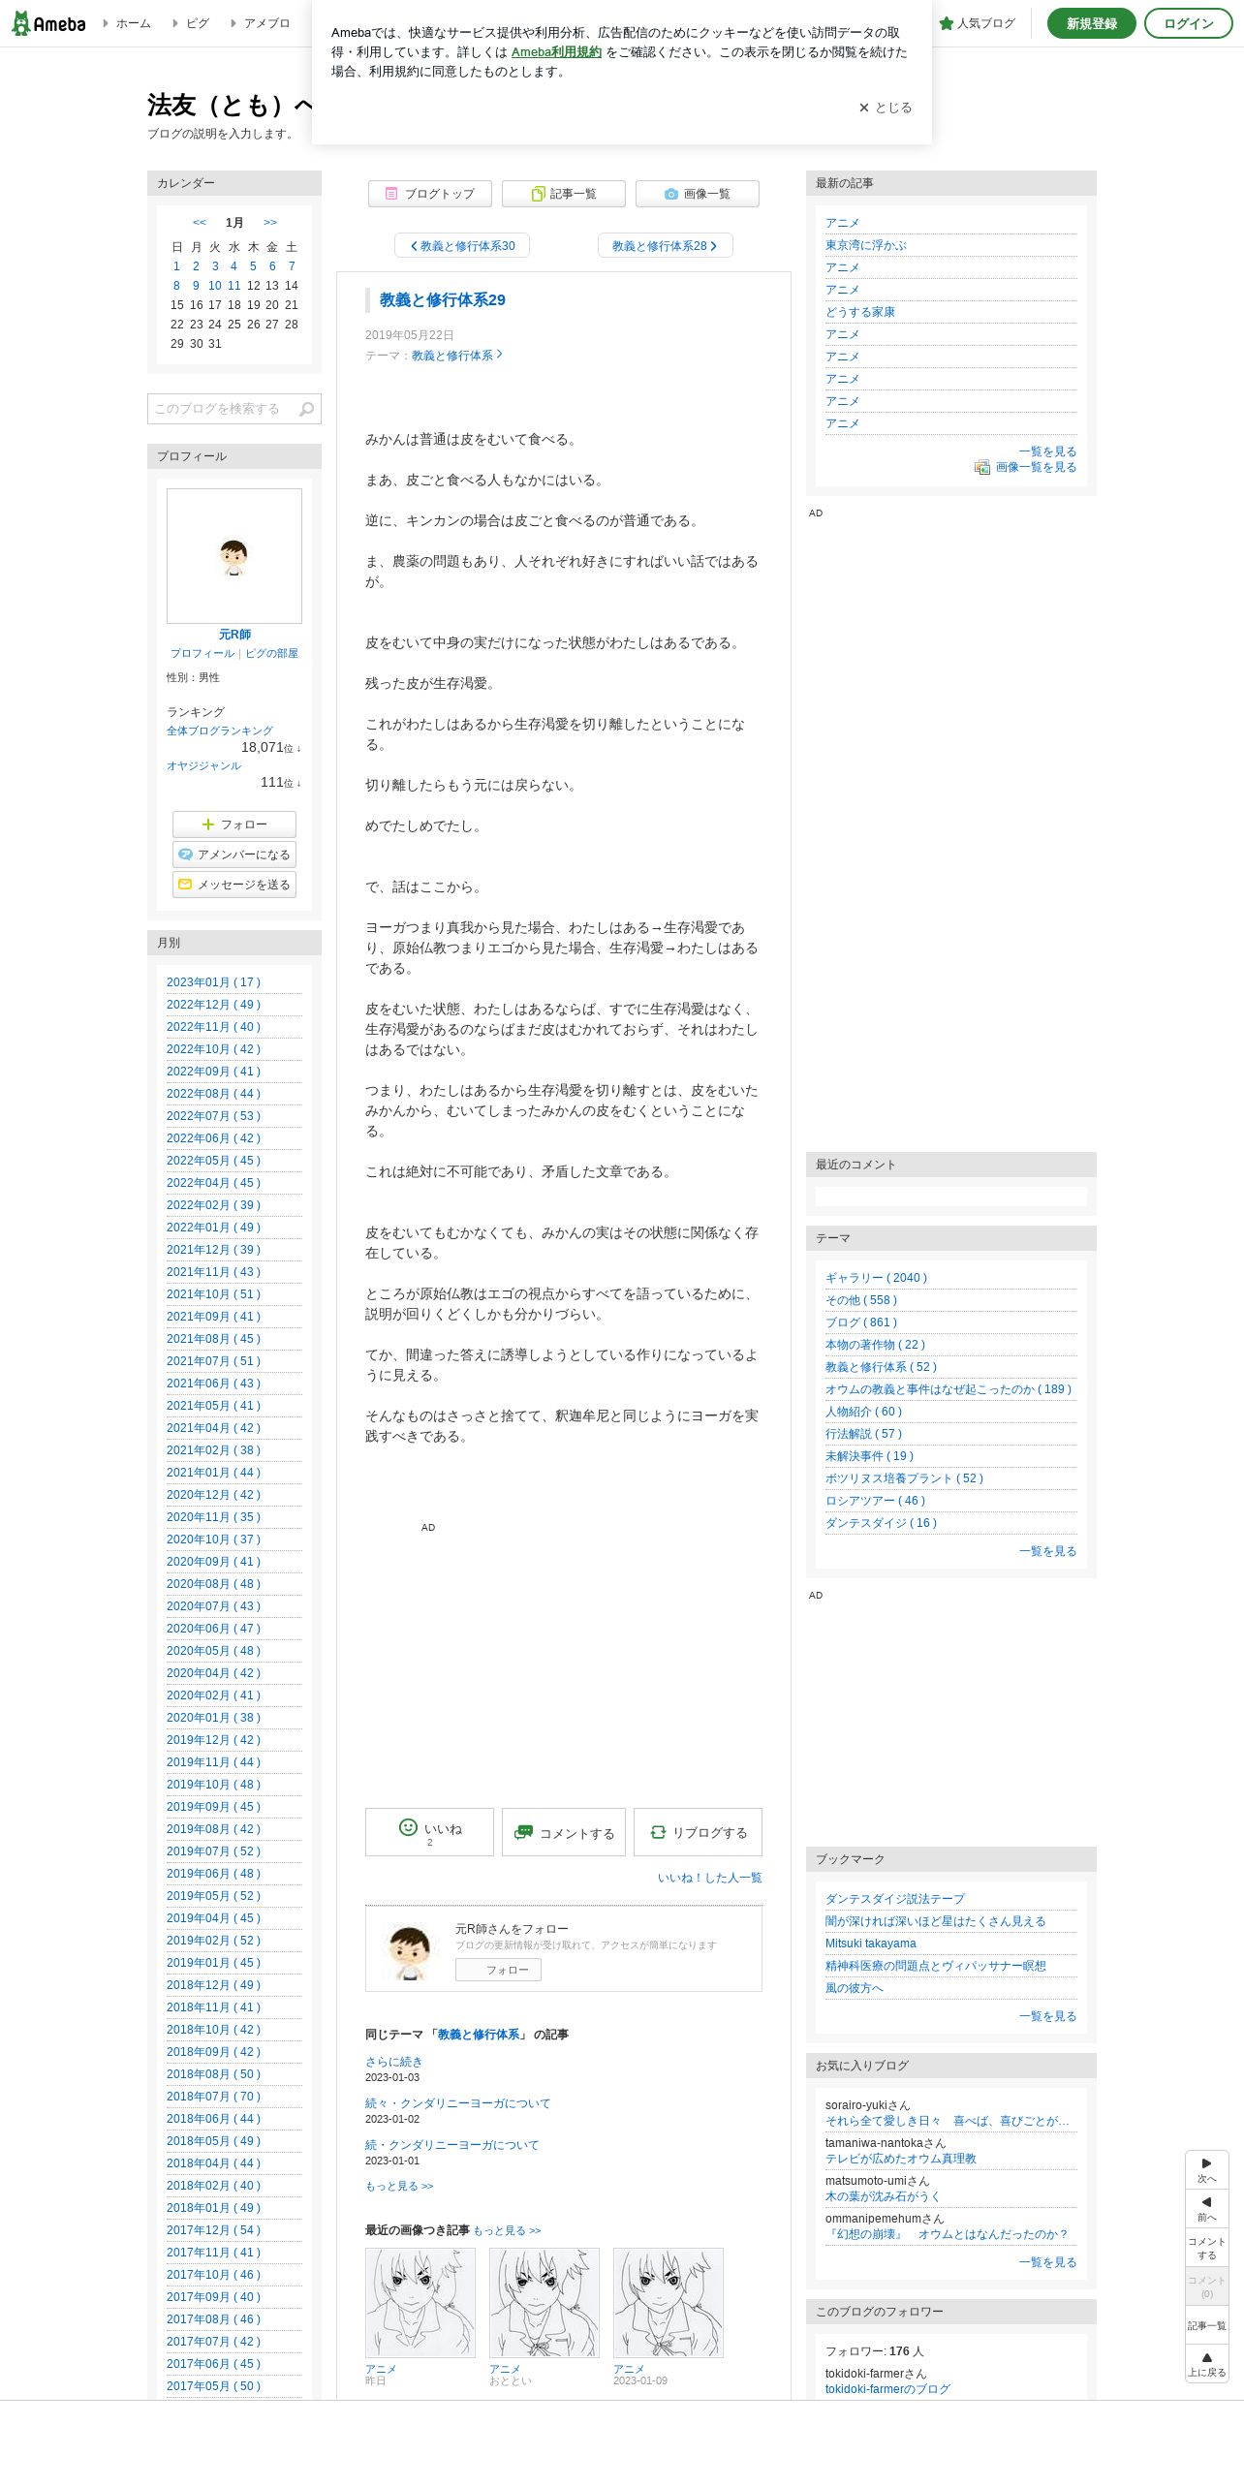Go to ホーム in top navigation
Image resolution: width=1244 pixels, height=2488 pixels.
pos(133,23)
